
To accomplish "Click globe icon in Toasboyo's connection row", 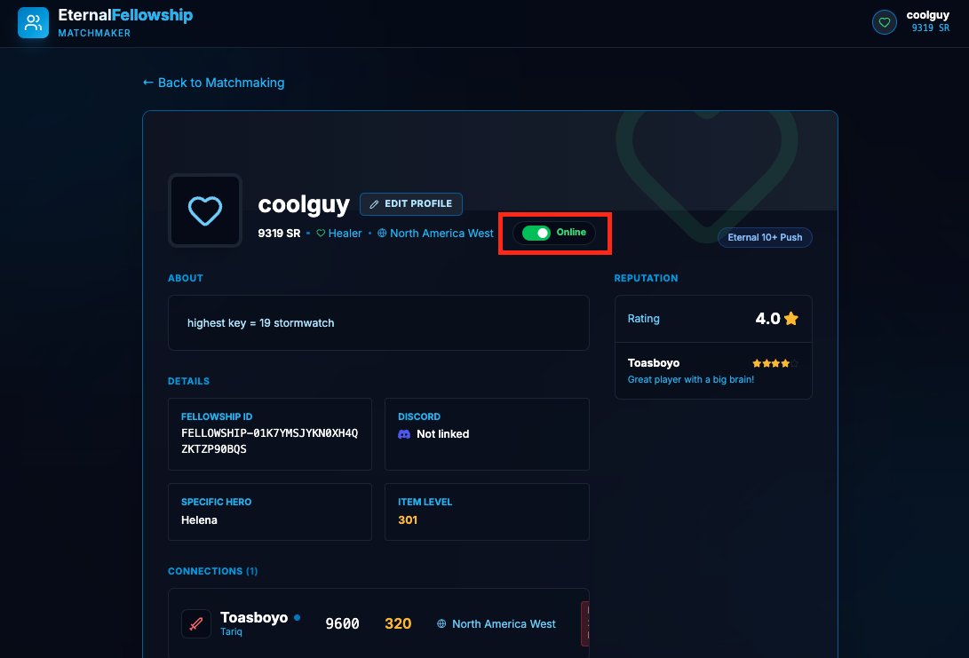I will [x=441, y=624].
